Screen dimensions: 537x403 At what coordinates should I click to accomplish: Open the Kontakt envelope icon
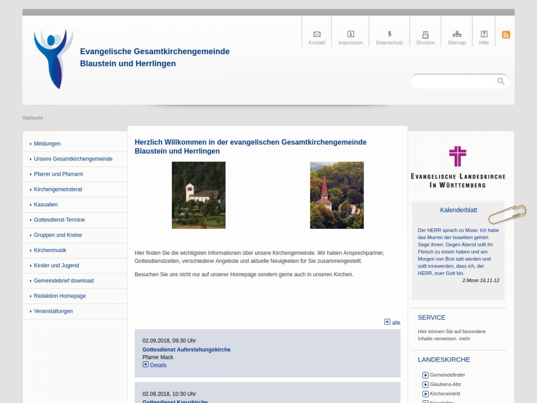317,34
